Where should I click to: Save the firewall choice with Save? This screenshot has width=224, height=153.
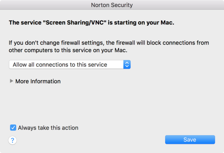(x=190, y=140)
